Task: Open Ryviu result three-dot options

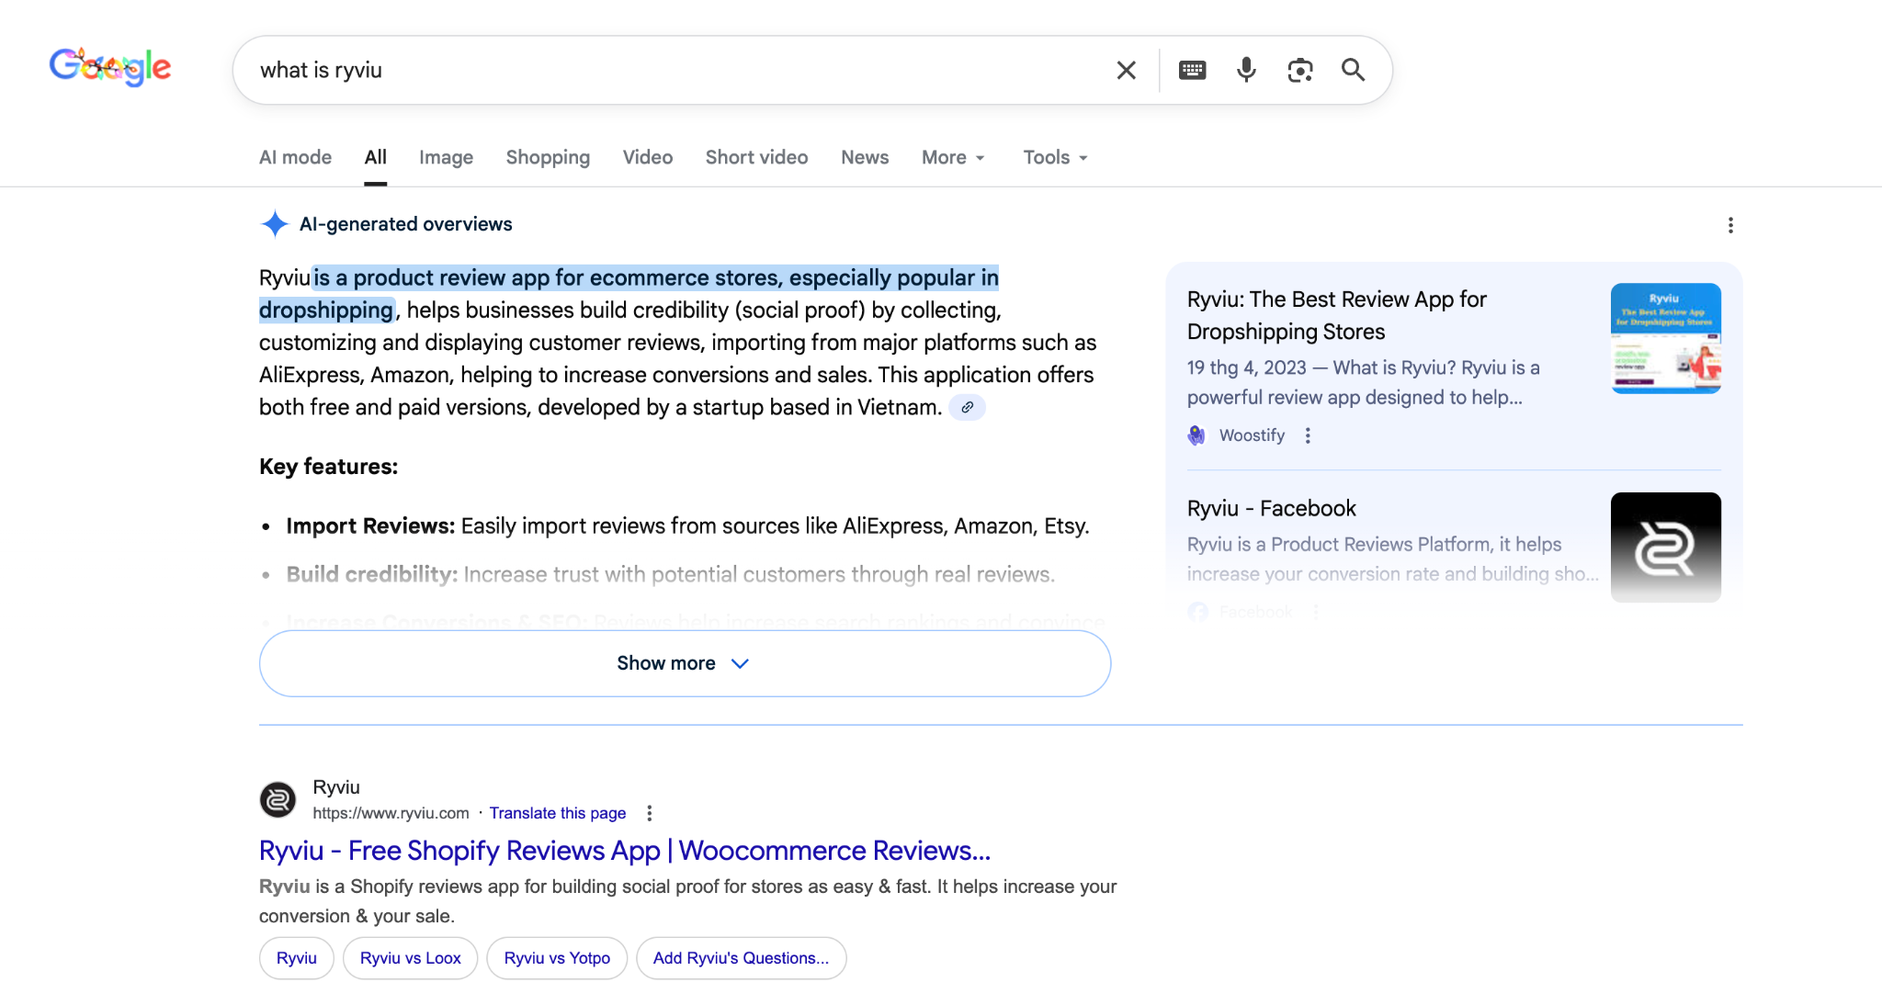Action: point(650,813)
